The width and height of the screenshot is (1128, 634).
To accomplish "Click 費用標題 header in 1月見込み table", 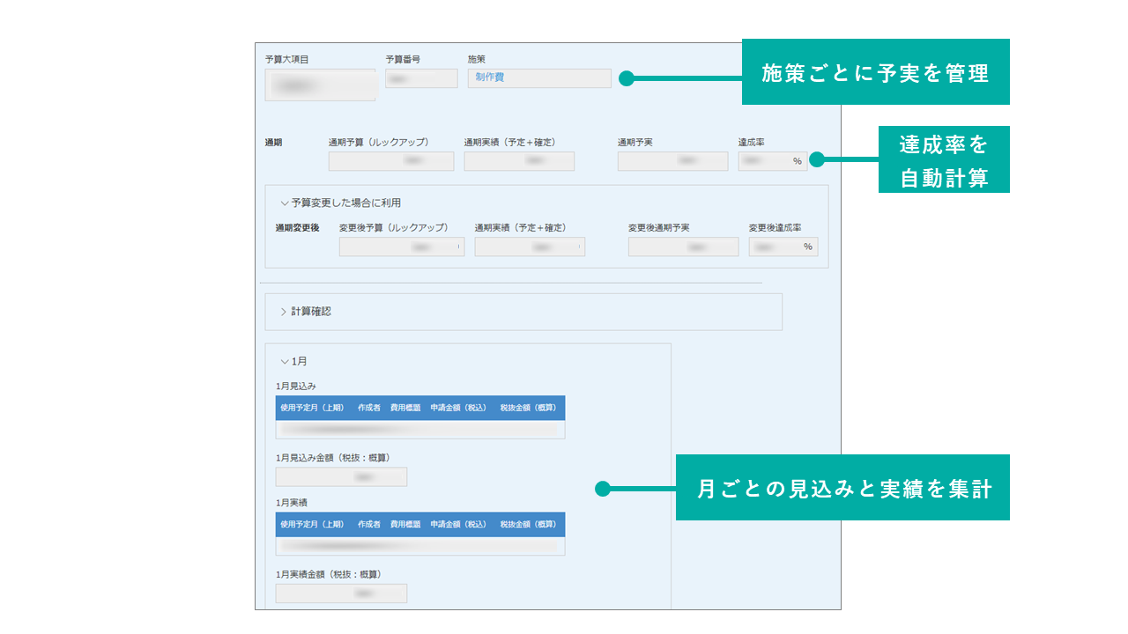I will click(405, 408).
